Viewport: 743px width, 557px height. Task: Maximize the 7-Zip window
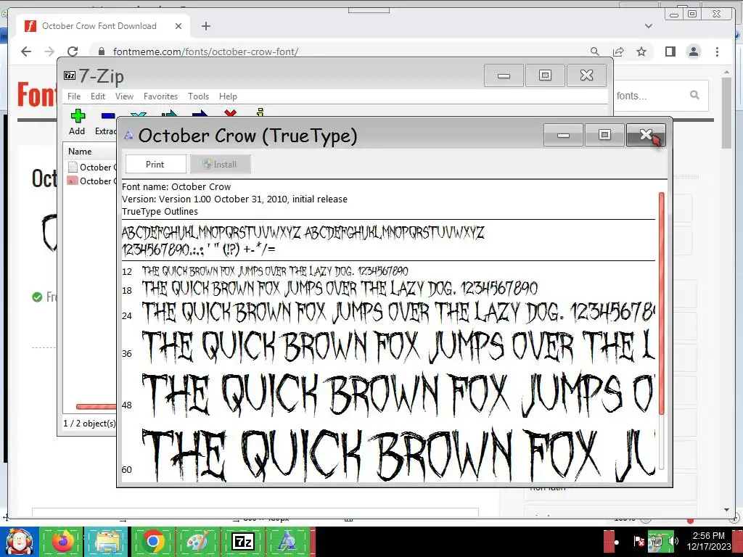pos(545,75)
